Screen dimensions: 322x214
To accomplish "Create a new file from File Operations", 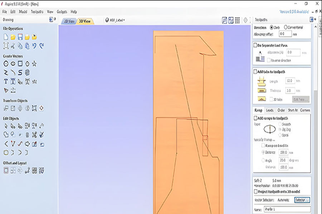I will click(6, 37).
